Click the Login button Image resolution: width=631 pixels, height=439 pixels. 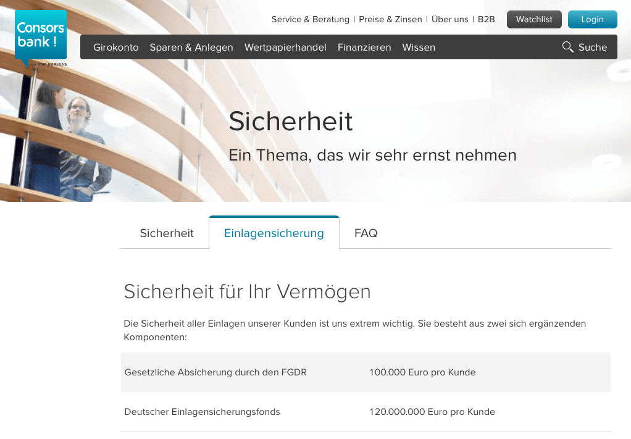(x=592, y=19)
